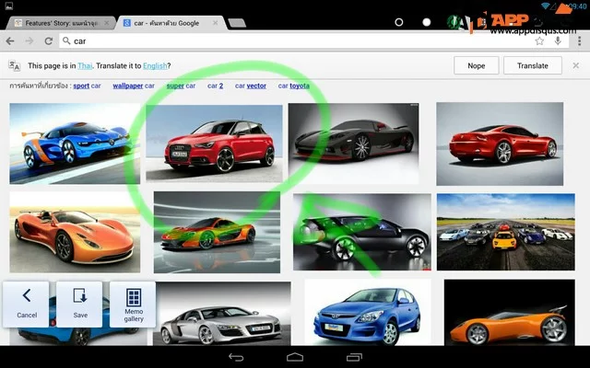590x368 pixels.
Task: Open the multicolor McLaren image
Action: click(x=217, y=232)
